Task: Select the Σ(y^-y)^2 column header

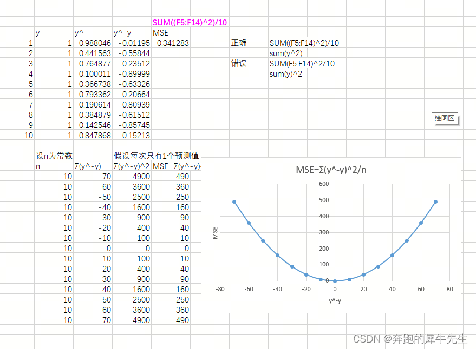Action: [132, 166]
